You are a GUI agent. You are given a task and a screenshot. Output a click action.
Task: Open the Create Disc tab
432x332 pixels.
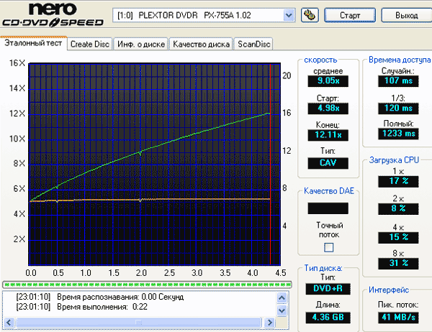(90, 44)
